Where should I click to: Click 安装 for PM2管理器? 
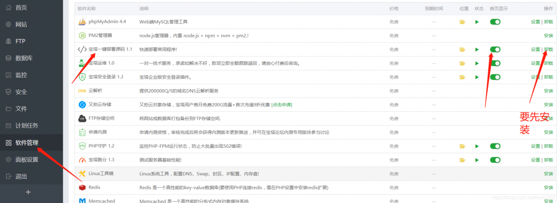(x=548, y=36)
